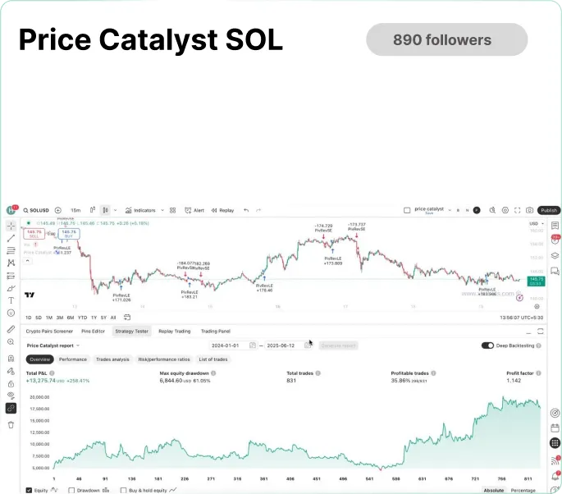Check the Buy & hold equity box
The width and height of the screenshot is (562, 494).
pos(123,490)
